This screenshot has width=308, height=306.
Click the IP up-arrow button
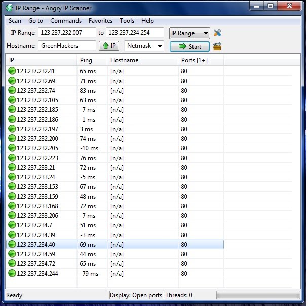coord(109,46)
